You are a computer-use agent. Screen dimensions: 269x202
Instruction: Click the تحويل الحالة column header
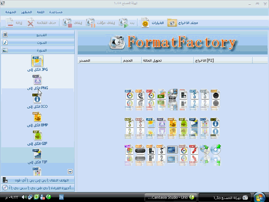pos(167,61)
